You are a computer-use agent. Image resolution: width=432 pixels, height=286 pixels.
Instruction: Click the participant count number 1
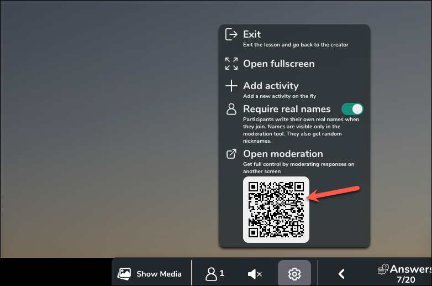(x=222, y=273)
